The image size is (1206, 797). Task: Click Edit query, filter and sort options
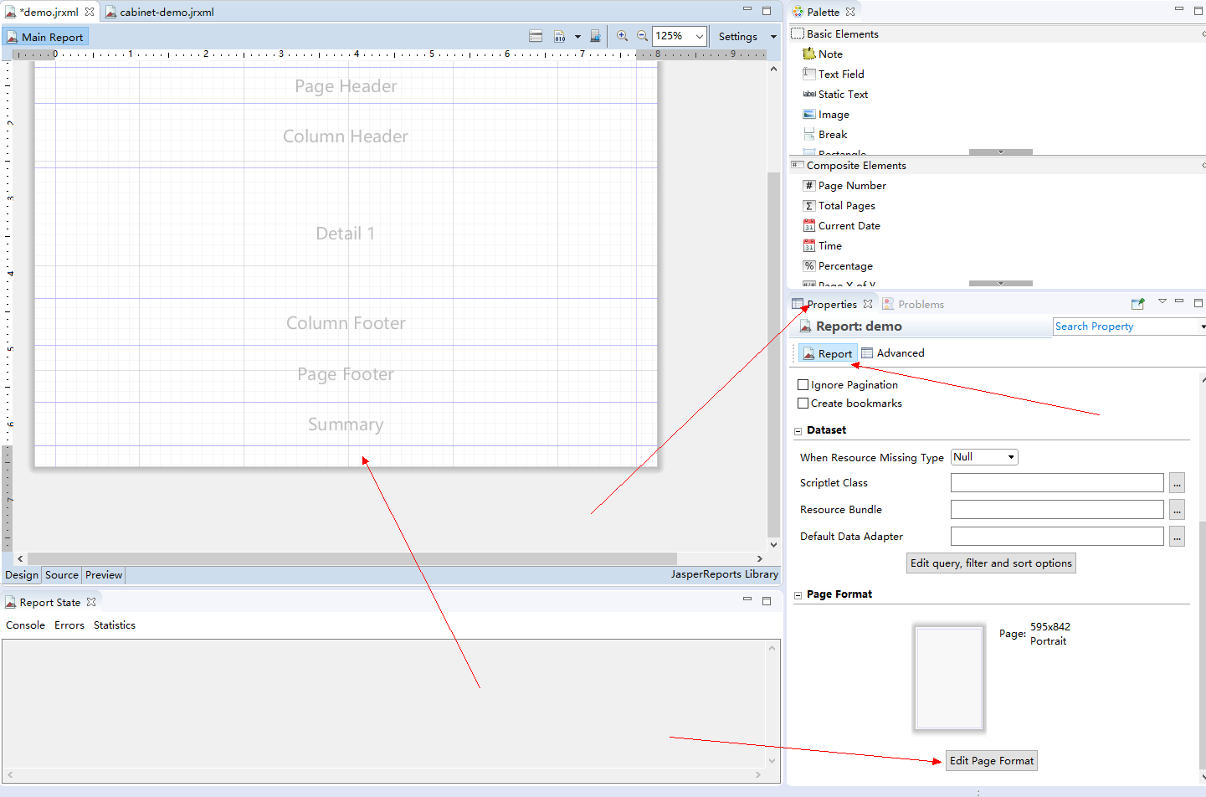[992, 563]
